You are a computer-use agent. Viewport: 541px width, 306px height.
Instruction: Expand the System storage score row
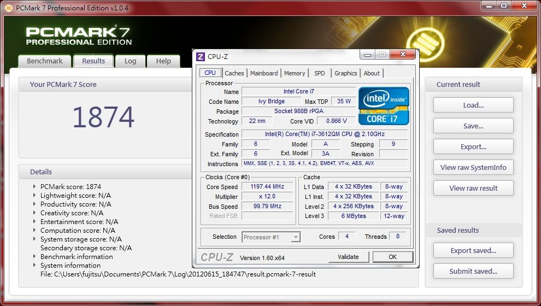(34, 239)
